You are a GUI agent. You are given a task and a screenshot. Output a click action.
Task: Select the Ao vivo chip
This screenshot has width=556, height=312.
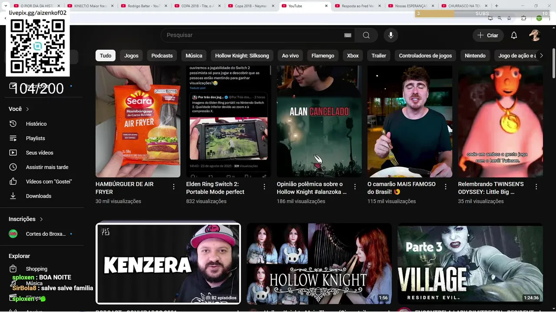[290, 55]
